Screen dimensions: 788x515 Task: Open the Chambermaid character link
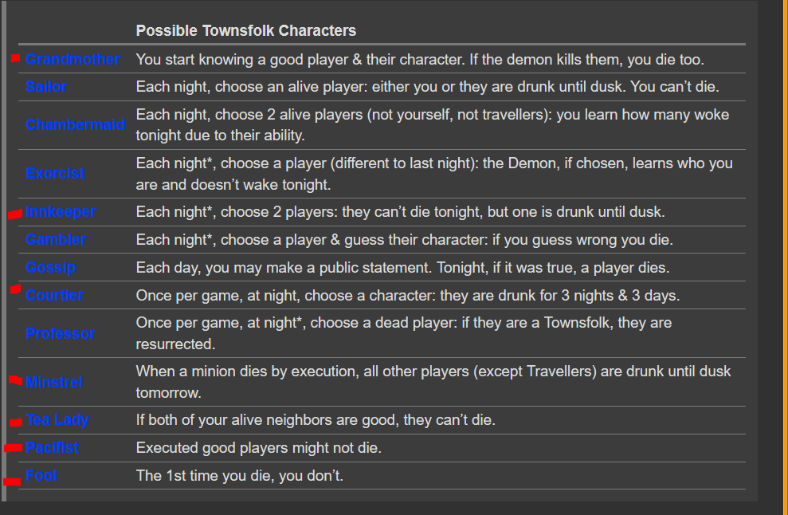76,124
